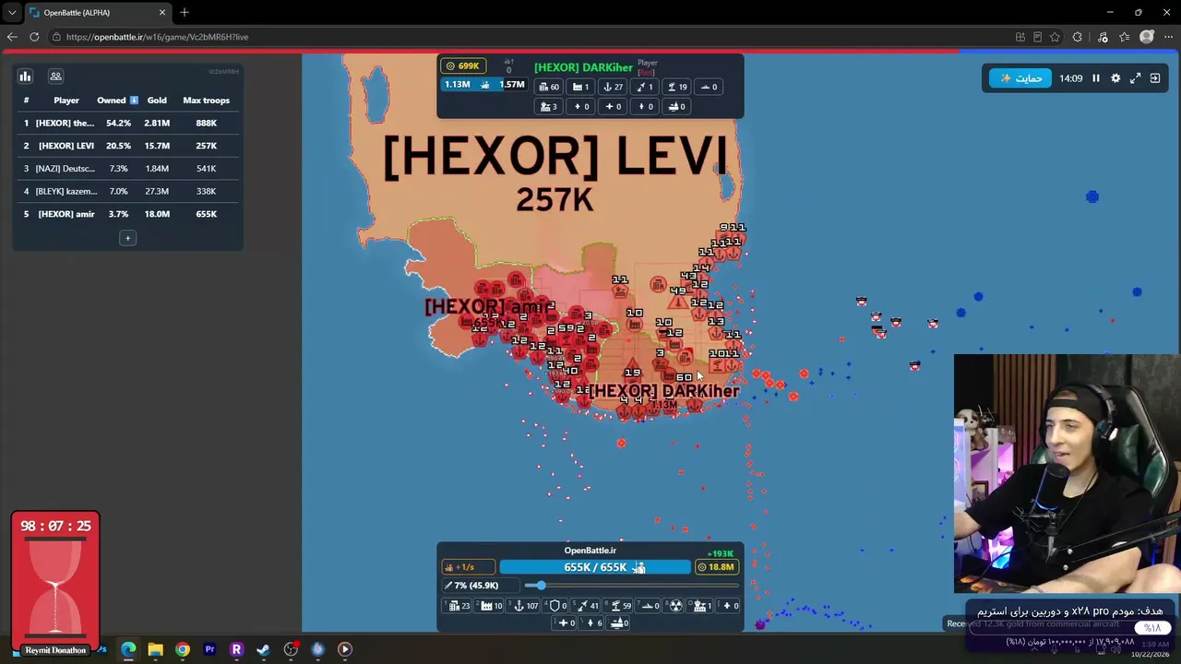
Task: Select the Port anchor icon showing 107
Action: [523, 606]
